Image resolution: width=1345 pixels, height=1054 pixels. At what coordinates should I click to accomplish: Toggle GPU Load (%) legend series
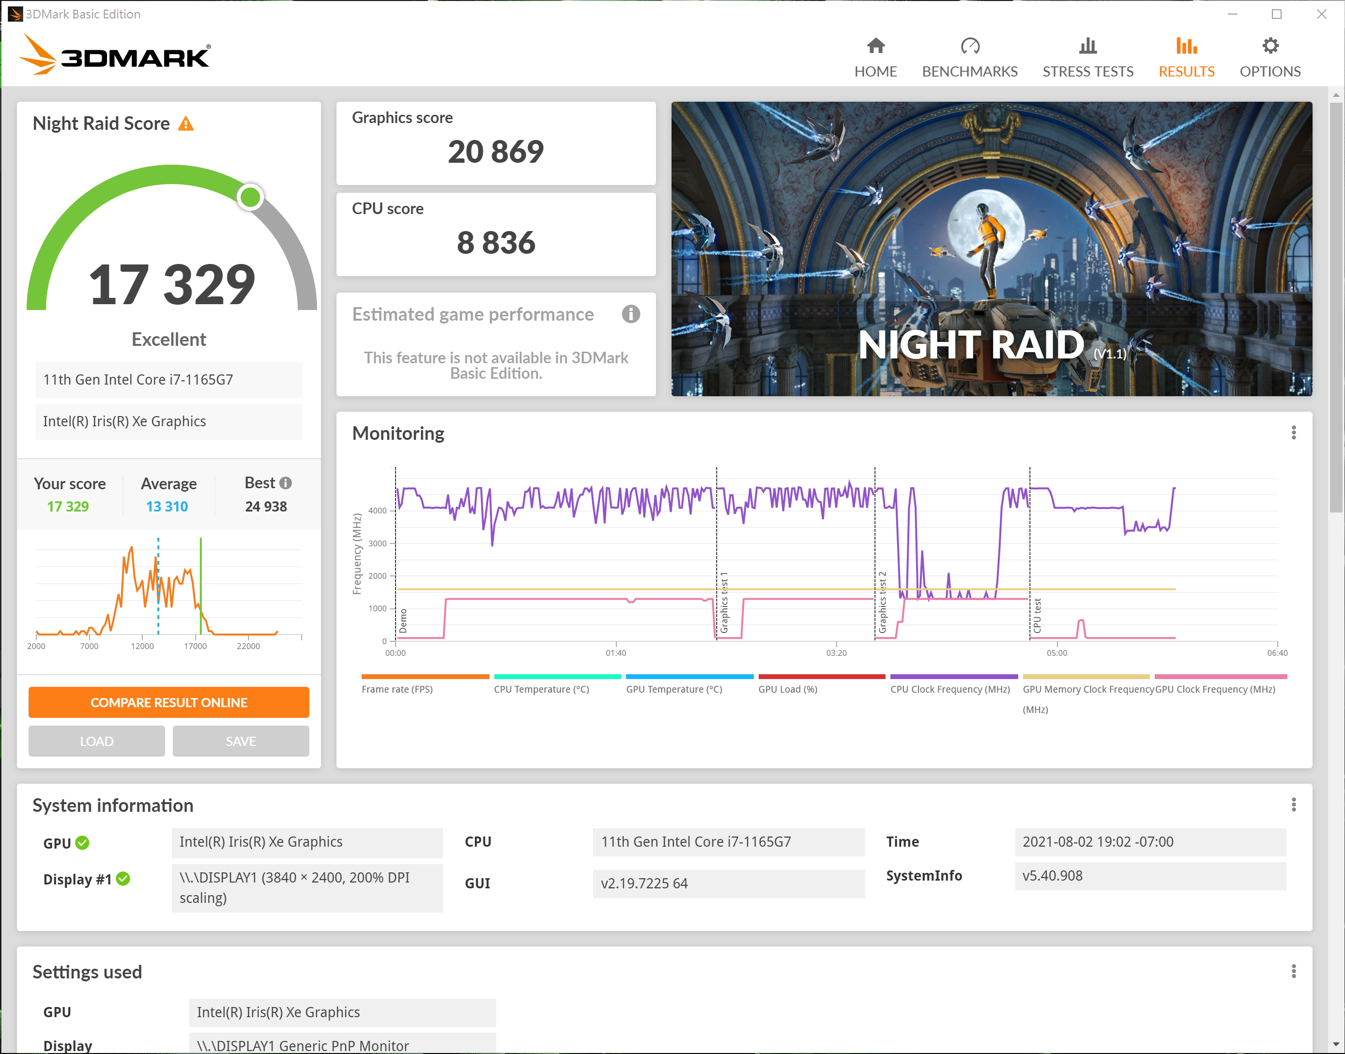[788, 689]
